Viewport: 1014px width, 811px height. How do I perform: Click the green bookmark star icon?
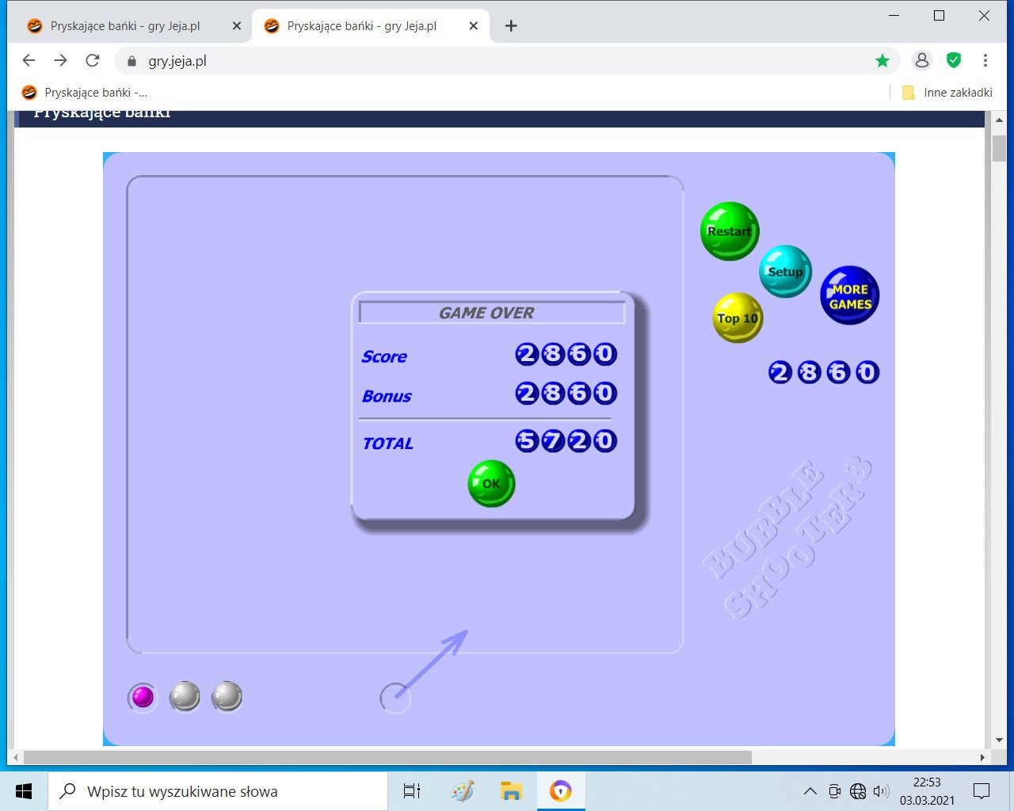(882, 61)
